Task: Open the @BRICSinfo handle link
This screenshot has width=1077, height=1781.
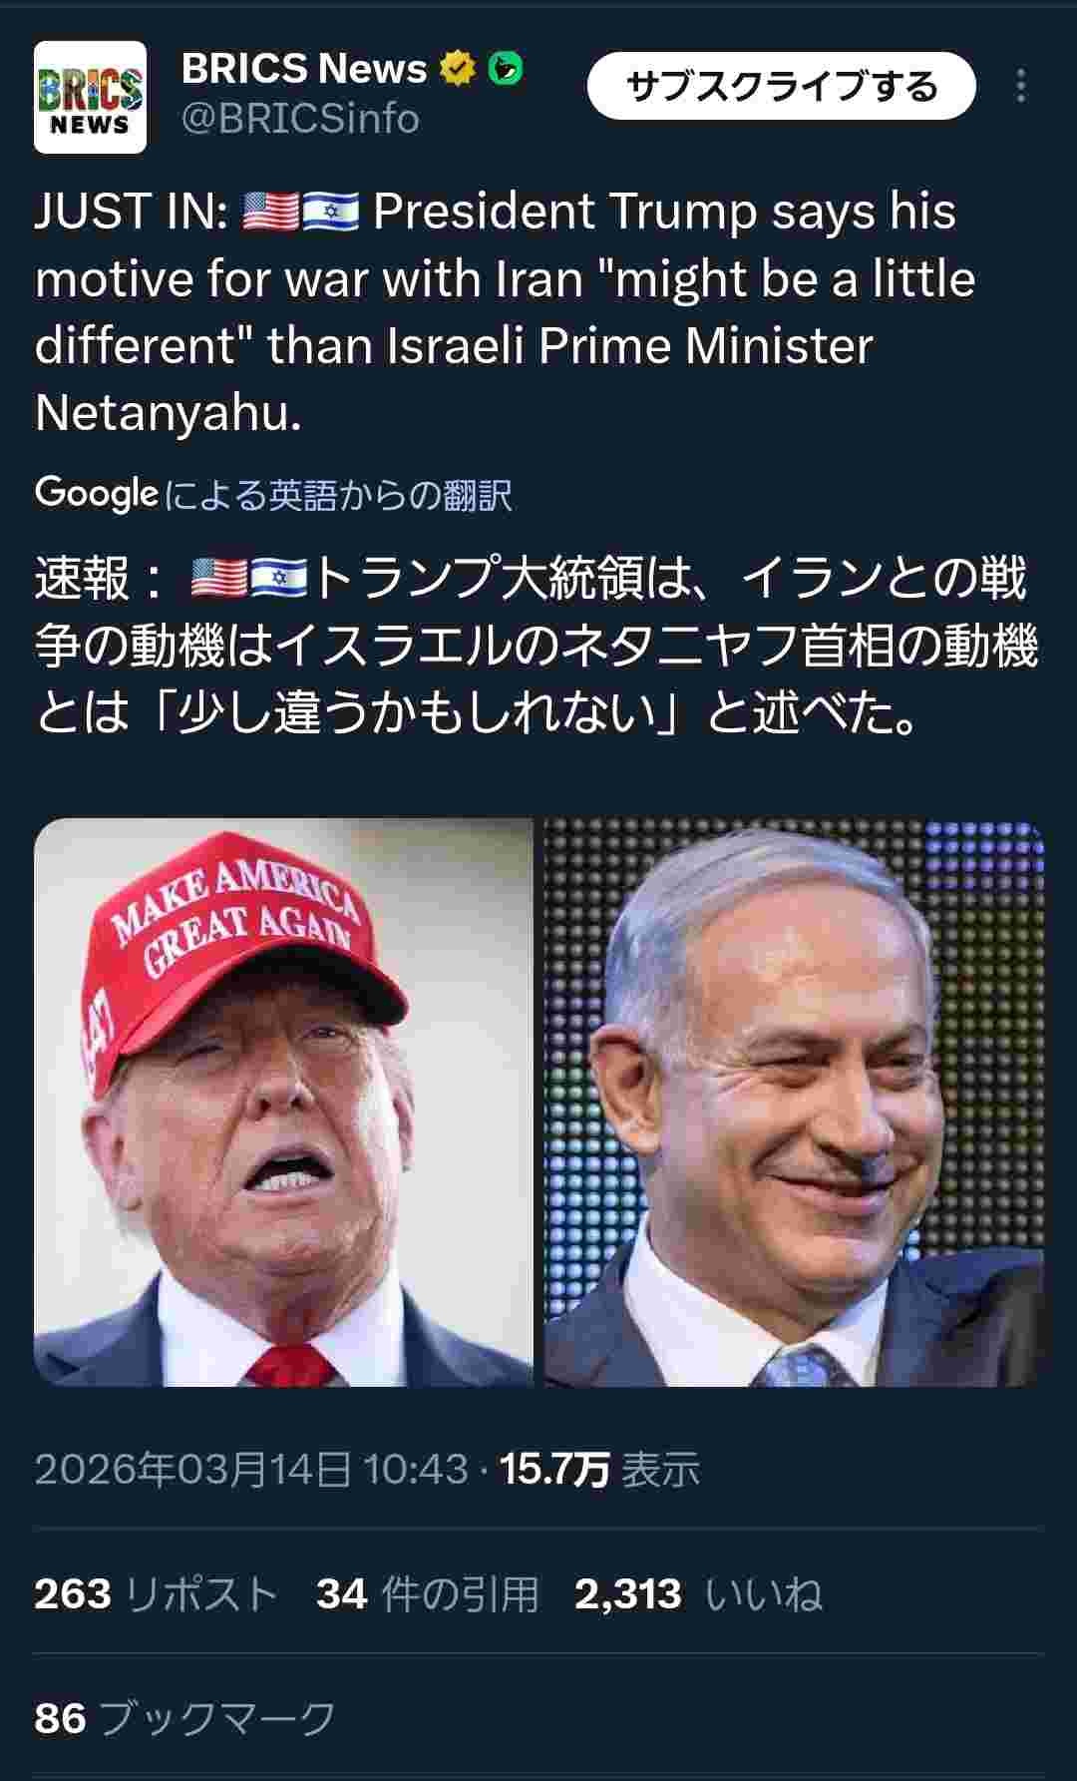Action: click(x=300, y=119)
